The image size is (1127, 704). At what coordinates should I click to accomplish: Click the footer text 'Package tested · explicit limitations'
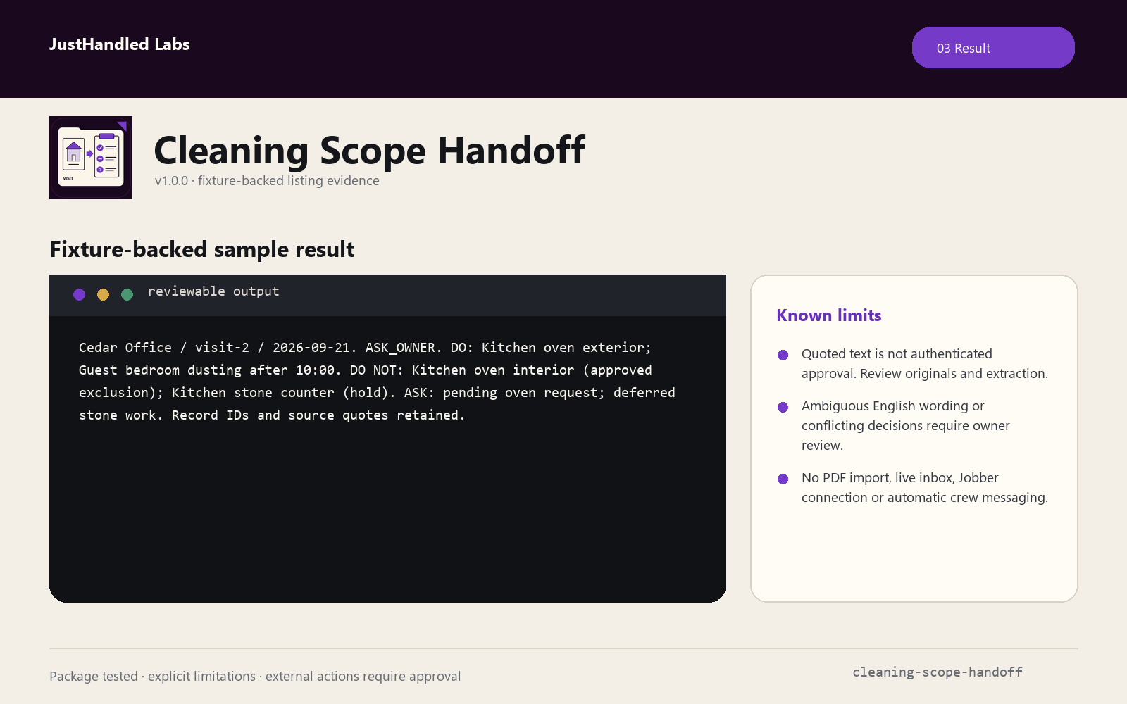[255, 677]
